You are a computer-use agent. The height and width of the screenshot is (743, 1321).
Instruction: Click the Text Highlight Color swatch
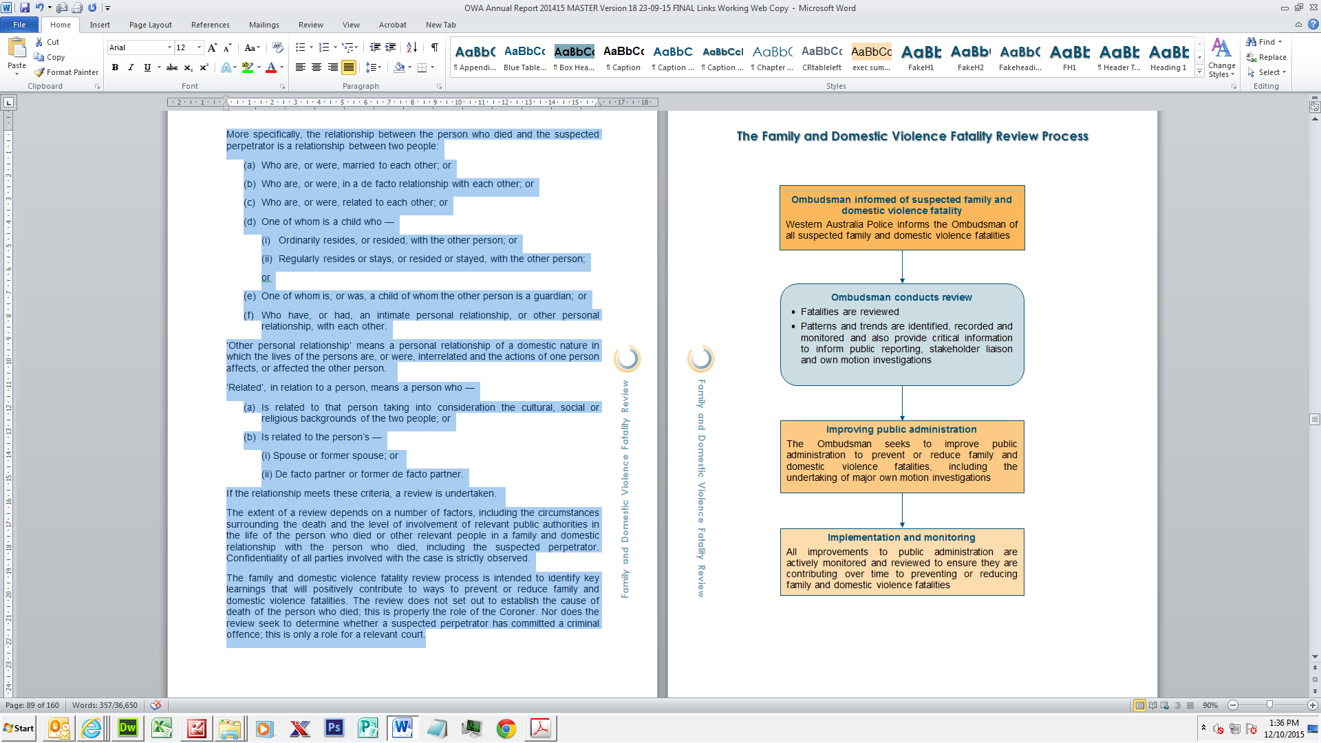click(248, 67)
